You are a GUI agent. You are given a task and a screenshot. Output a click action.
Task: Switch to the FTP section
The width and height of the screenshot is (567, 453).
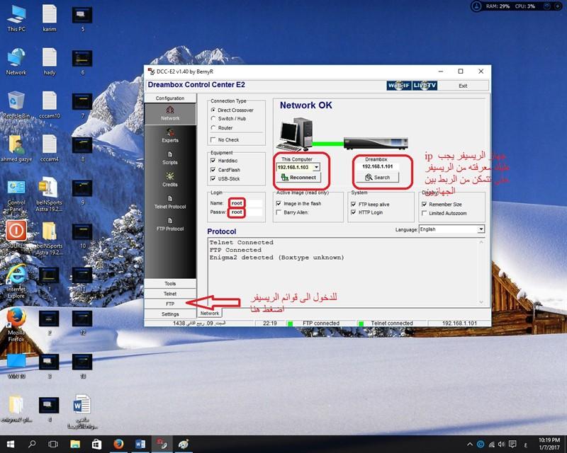click(170, 304)
